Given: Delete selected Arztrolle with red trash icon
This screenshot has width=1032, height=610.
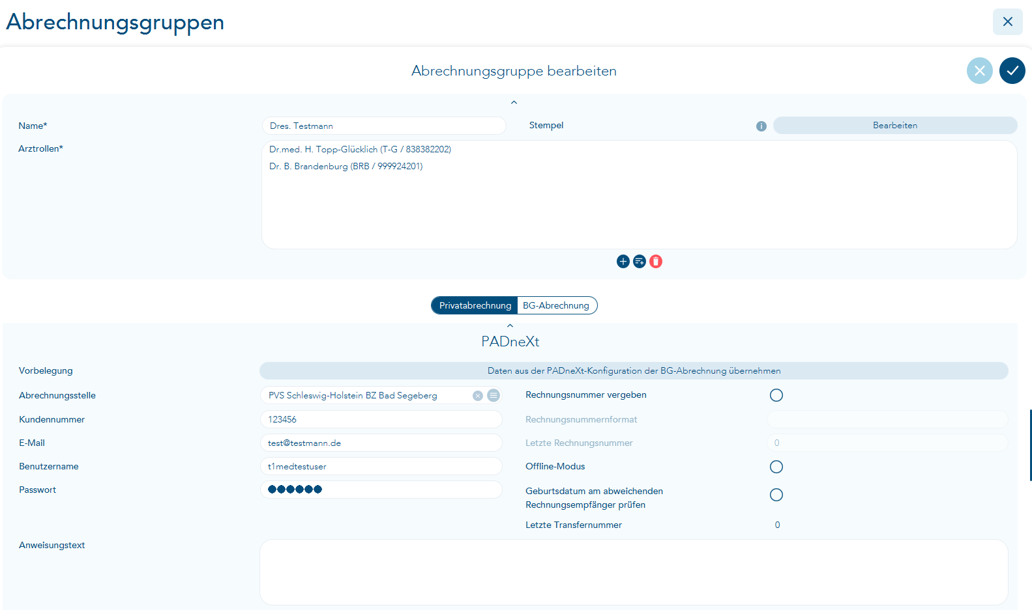Looking at the screenshot, I should pyautogui.click(x=656, y=261).
